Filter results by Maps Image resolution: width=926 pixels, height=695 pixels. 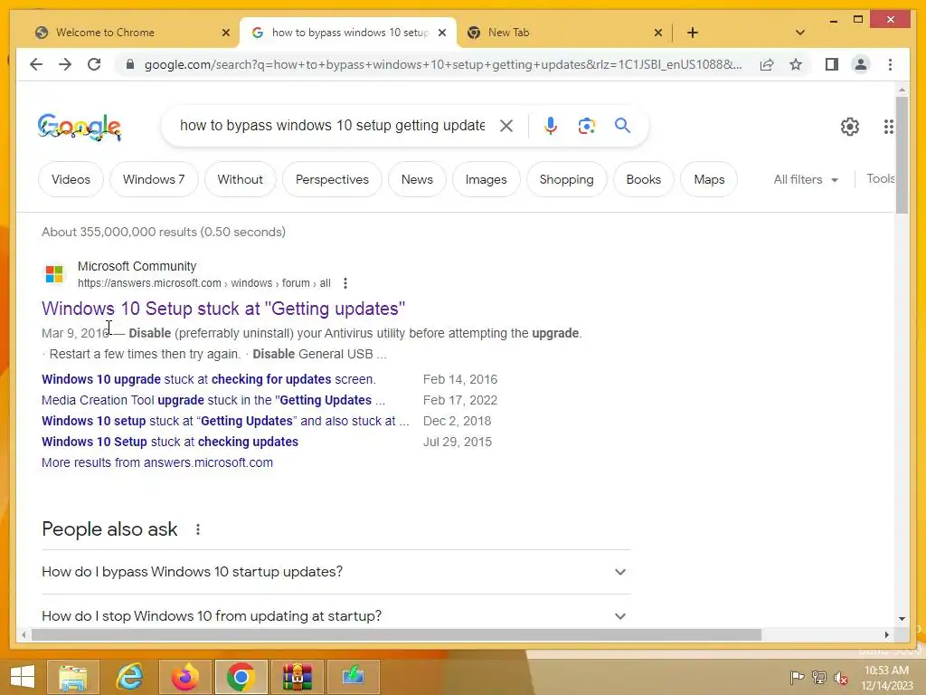point(709,180)
